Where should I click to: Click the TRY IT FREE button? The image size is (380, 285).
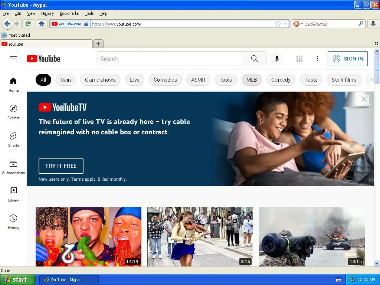point(61,166)
